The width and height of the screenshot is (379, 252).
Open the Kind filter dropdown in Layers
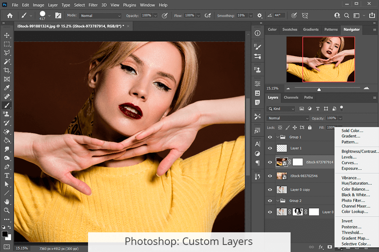tap(281, 109)
